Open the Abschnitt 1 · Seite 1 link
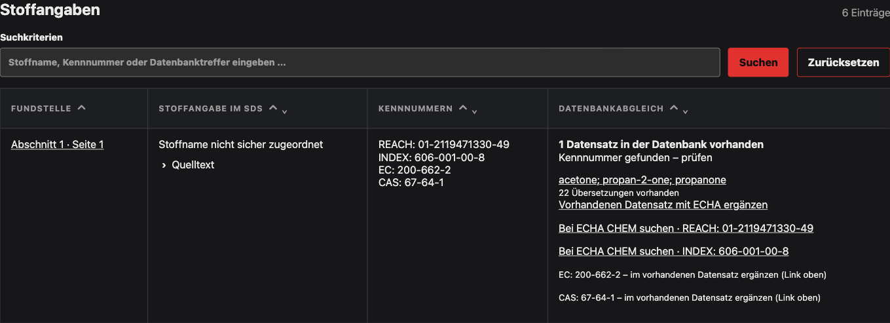This screenshot has width=890, height=323. (58, 145)
